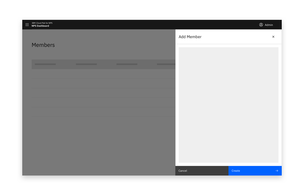The image size is (304, 194).
Task: Click the Admin user avatar icon
Action: [261, 24]
